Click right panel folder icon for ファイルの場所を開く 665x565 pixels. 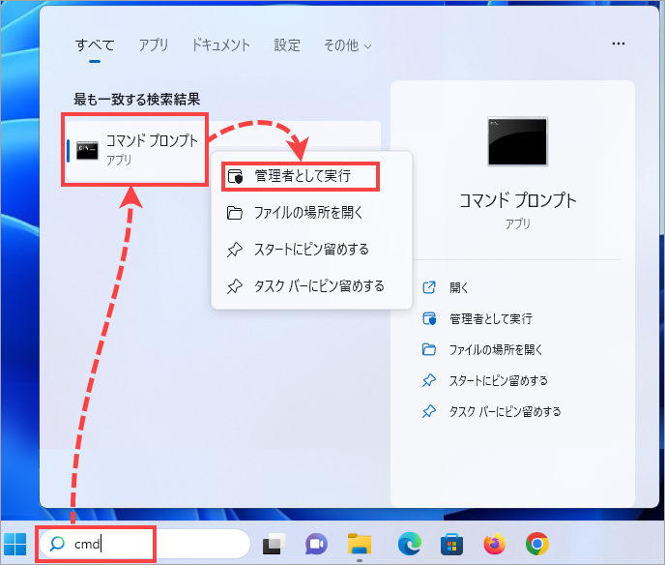coord(429,349)
